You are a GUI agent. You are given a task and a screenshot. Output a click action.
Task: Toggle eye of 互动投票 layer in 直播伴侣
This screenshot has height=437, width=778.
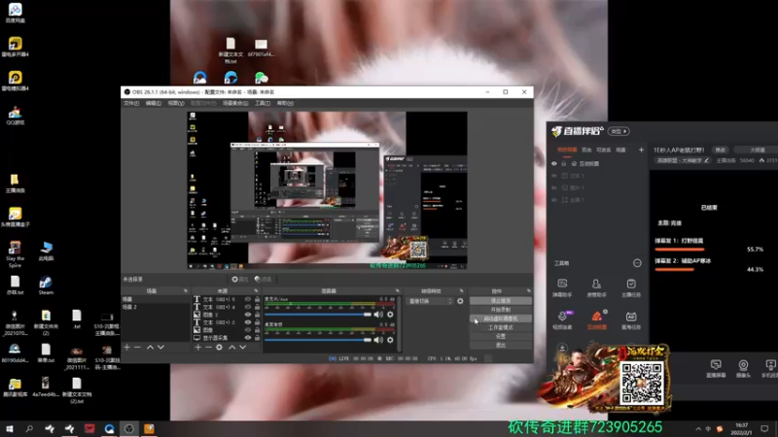coord(554,163)
